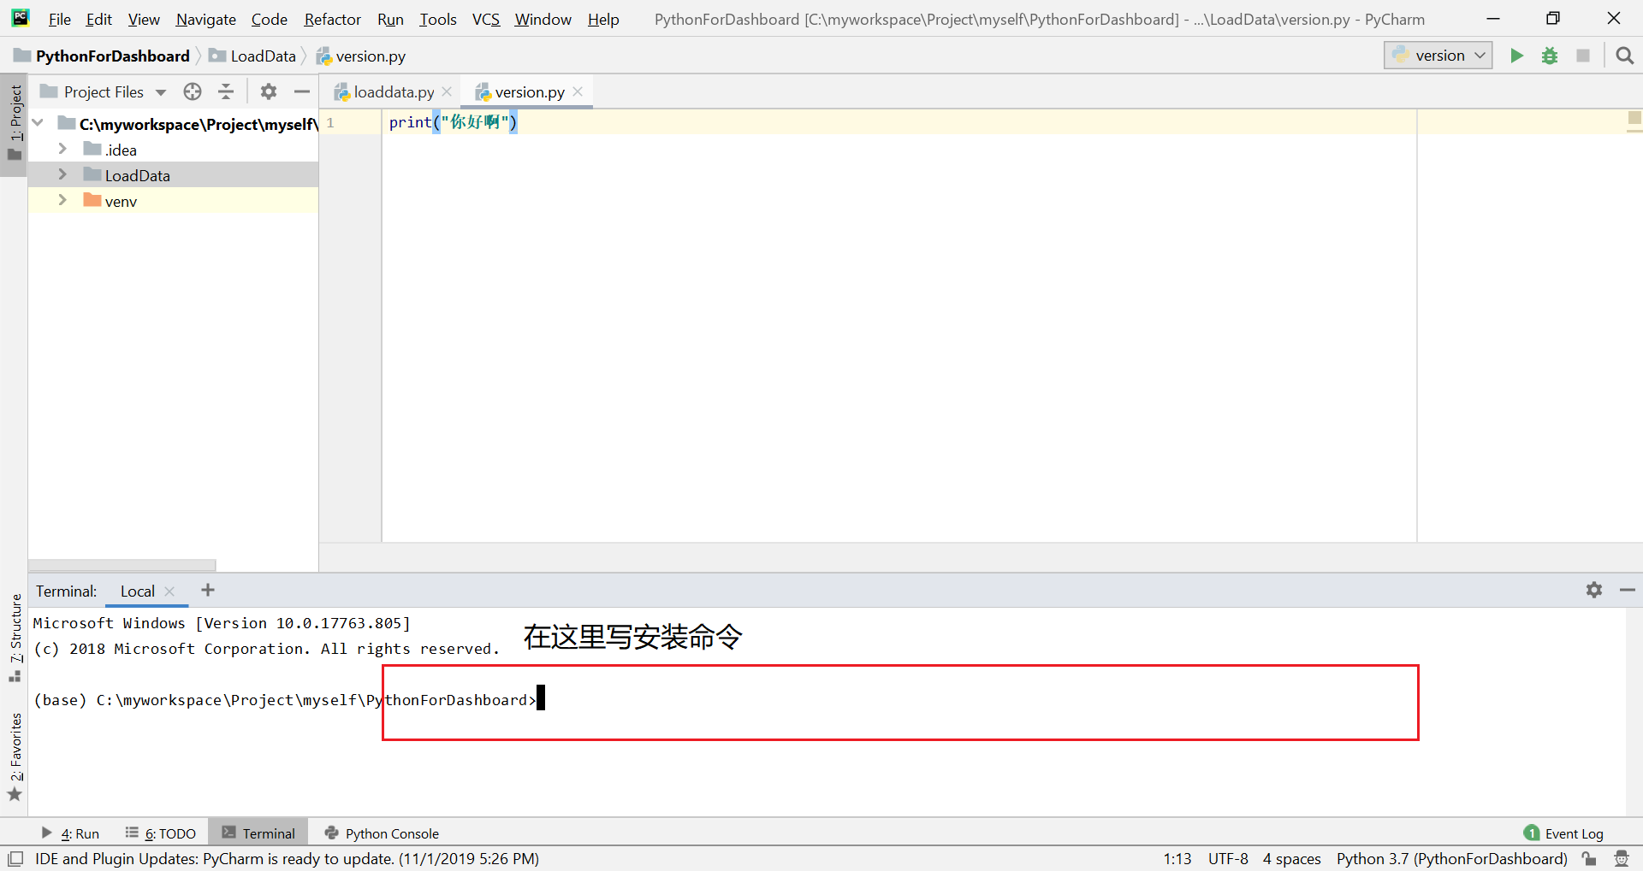Click the lock read-only status icon
This screenshot has width=1643, height=871.
click(1589, 858)
